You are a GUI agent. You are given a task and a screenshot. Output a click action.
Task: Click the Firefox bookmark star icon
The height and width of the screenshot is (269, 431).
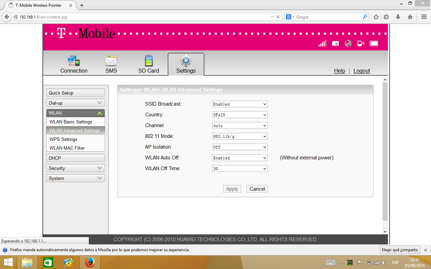click(x=376, y=17)
